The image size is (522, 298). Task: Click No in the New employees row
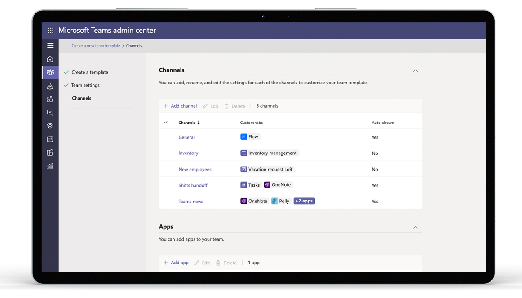click(375, 169)
